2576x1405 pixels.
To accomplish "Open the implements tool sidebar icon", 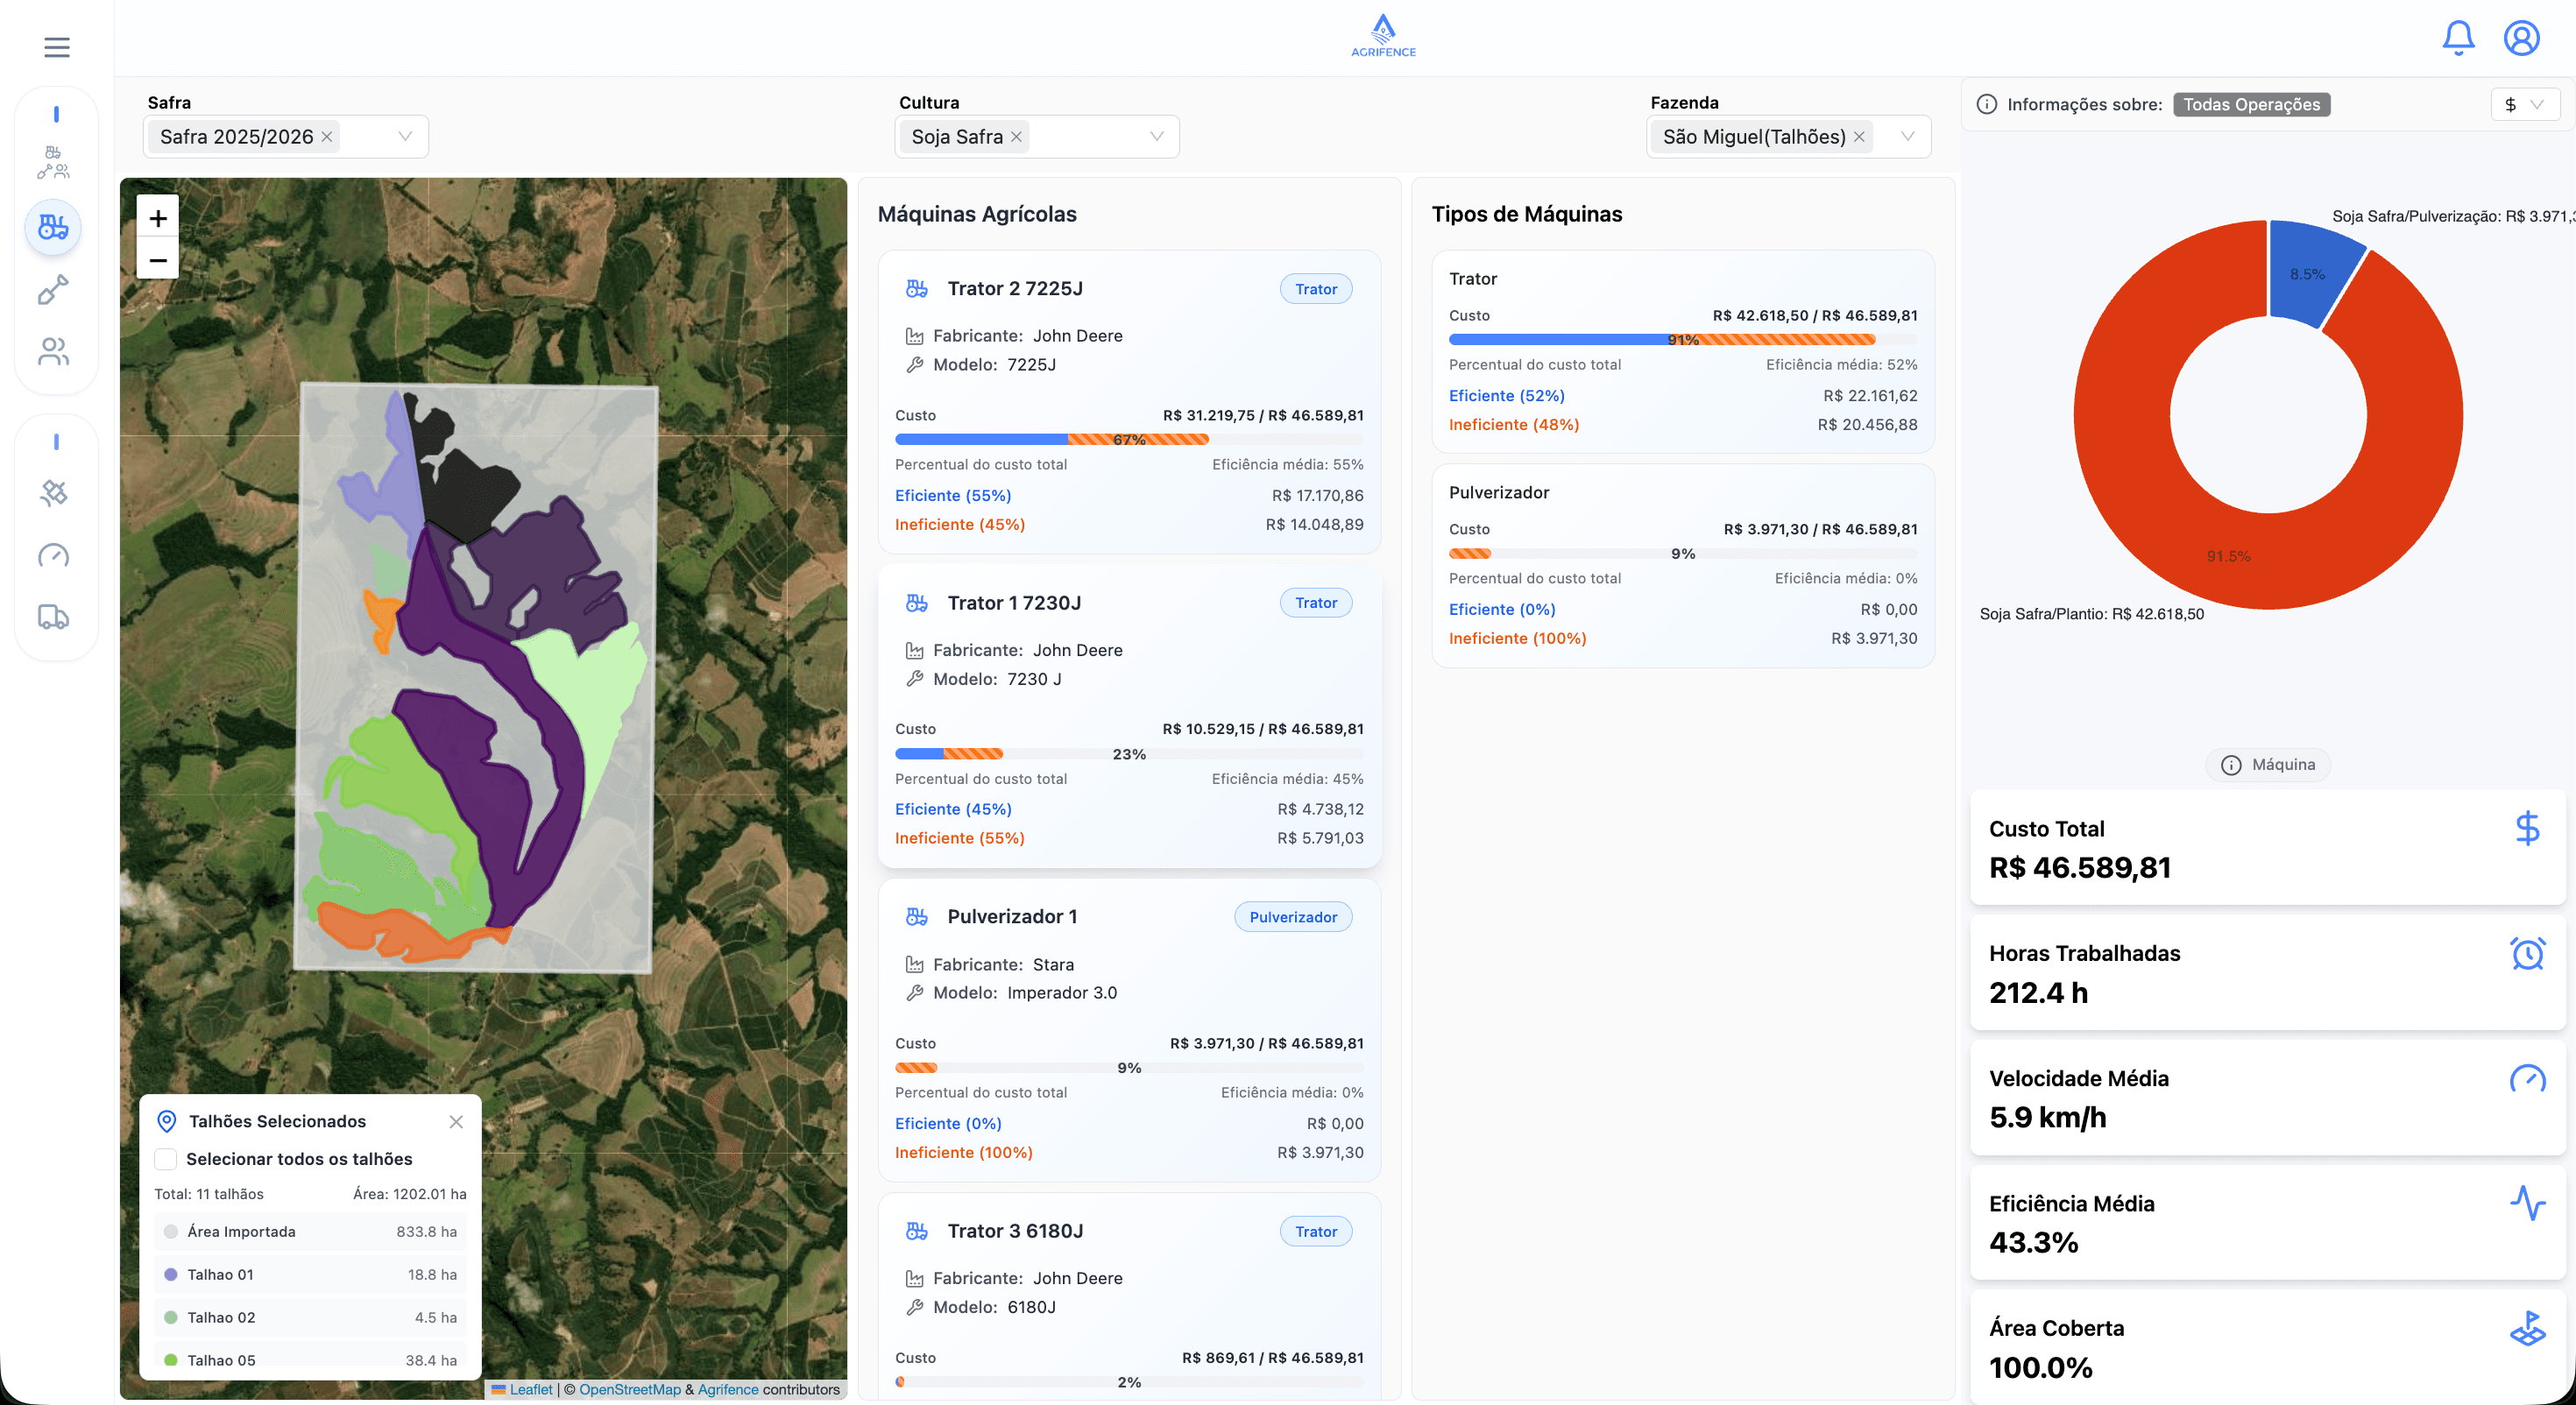I will coord(53,290).
